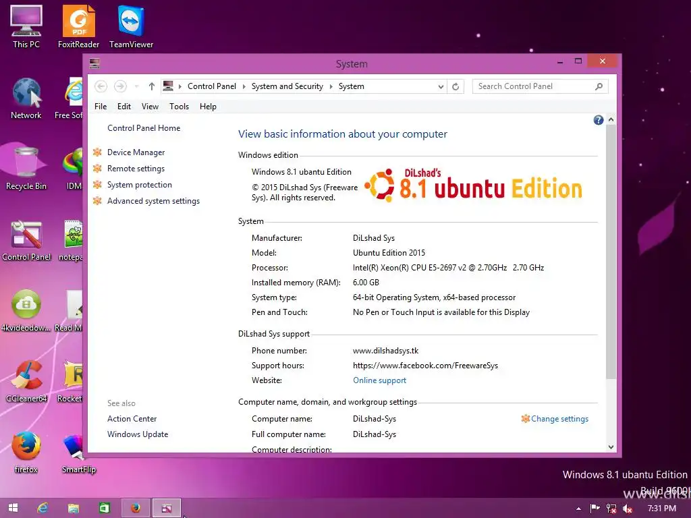Image resolution: width=691 pixels, height=518 pixels.
Task: Open the View menu
Action: (x=150, y=107)
